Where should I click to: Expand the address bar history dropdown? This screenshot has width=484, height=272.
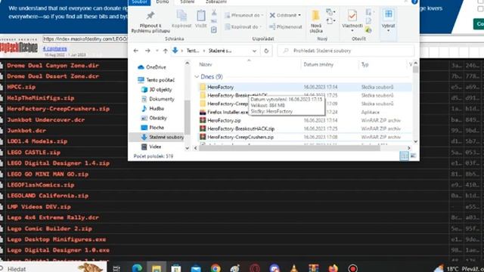[254, 51]
